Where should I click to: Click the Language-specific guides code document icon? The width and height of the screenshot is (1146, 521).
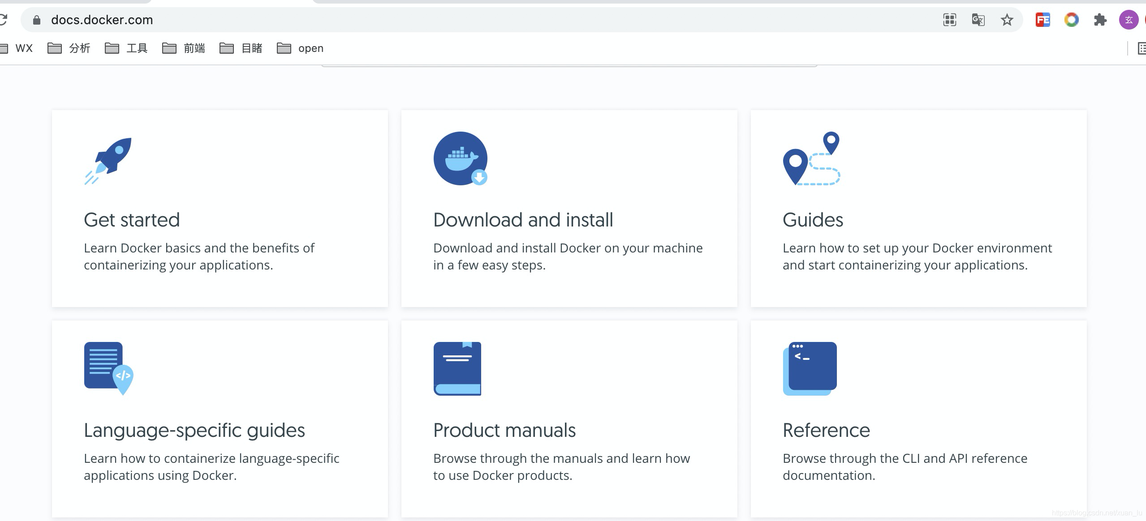(x=109, y=368)
